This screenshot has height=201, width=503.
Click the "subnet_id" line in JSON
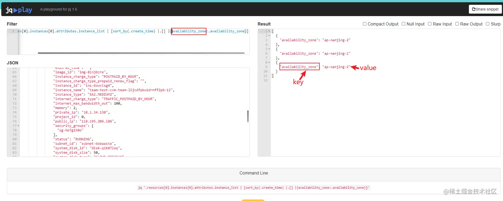(x=84, y=144)
